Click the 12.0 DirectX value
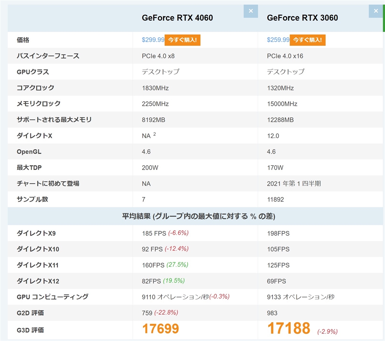Viewport: 385px width, 341px height. [273, 136]
